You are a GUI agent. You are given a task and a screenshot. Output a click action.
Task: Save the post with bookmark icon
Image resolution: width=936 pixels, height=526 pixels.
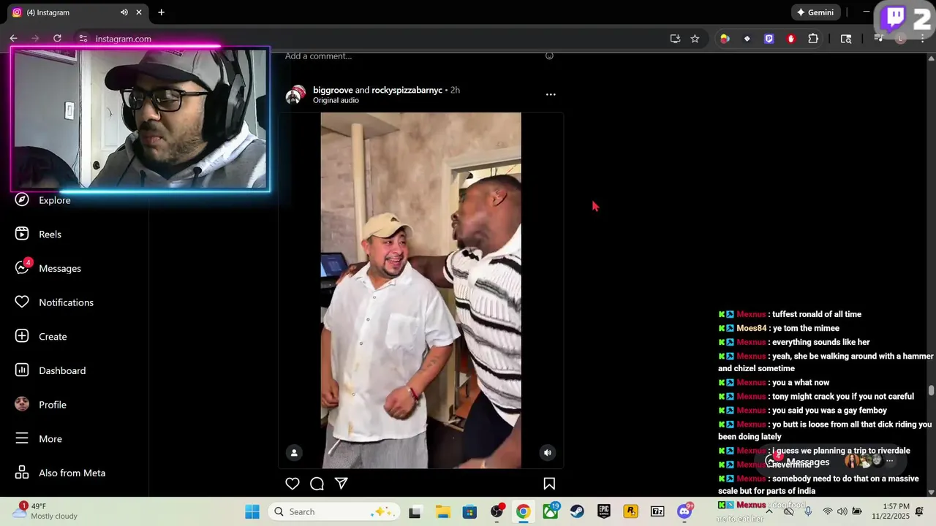549,484
